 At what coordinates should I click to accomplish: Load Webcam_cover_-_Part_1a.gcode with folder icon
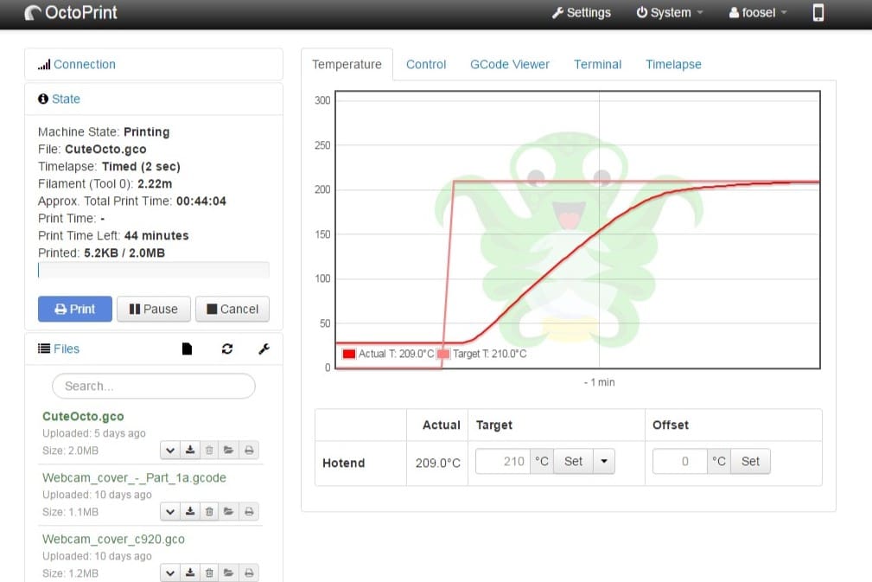(x=228, y=511)
